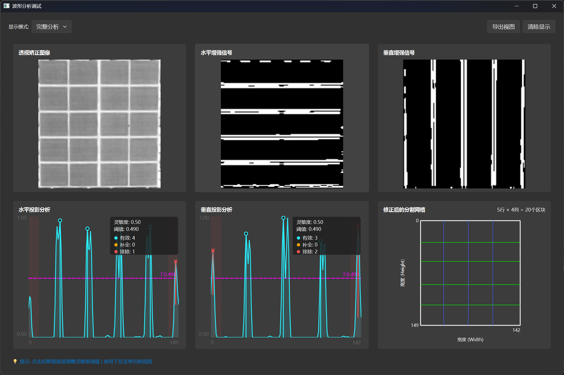Click the dropdown chevron next to 完整分析

point(65,27)
